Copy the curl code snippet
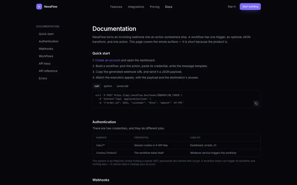This screenshot has width=297, height=185. (x=256, y=104)
